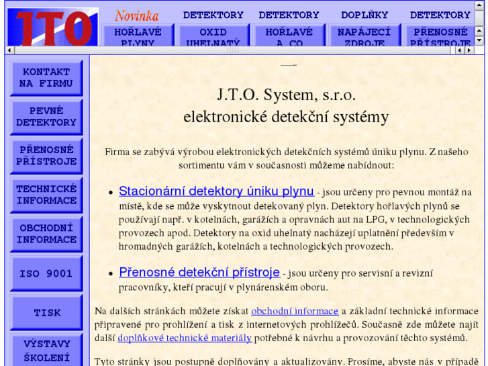Open the Detektory Oxid uhelnatý button

213,36
